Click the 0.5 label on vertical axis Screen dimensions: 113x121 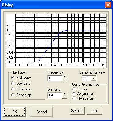click(9, 35)
